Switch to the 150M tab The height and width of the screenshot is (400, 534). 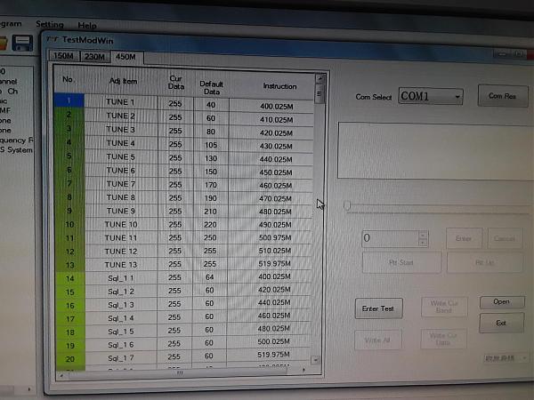click(63, 56)
